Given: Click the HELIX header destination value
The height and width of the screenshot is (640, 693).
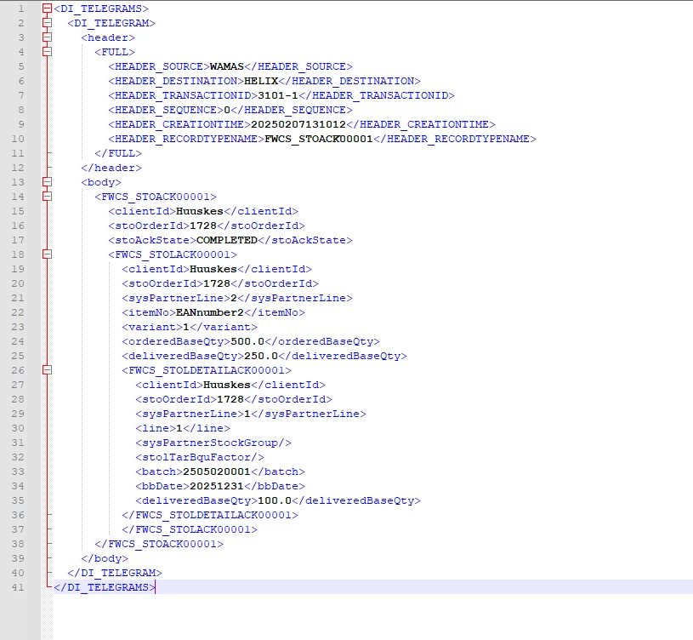Looking at the screenshot, I should pyautogui.click(x=261, y=81).
